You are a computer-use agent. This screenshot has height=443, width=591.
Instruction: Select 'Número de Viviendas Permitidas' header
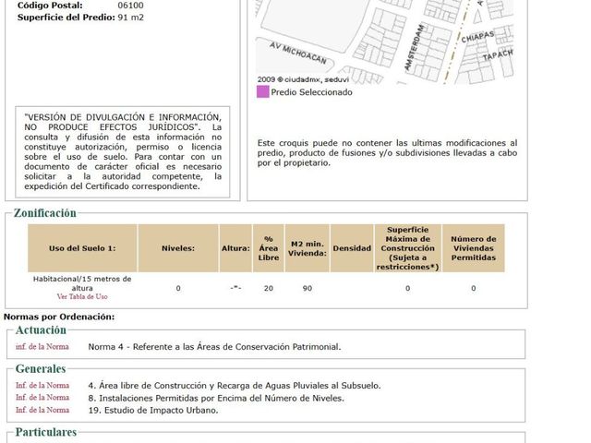click(x=474, y=248)
